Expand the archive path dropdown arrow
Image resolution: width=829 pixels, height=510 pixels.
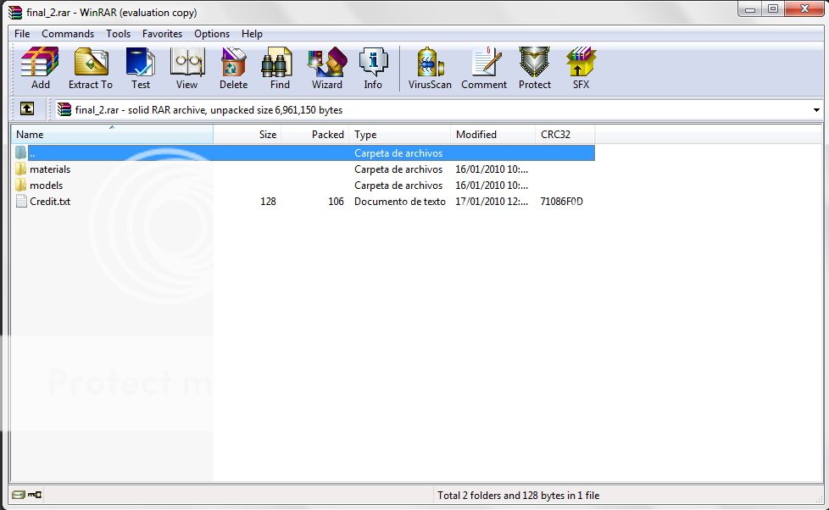tap(816, 110)
